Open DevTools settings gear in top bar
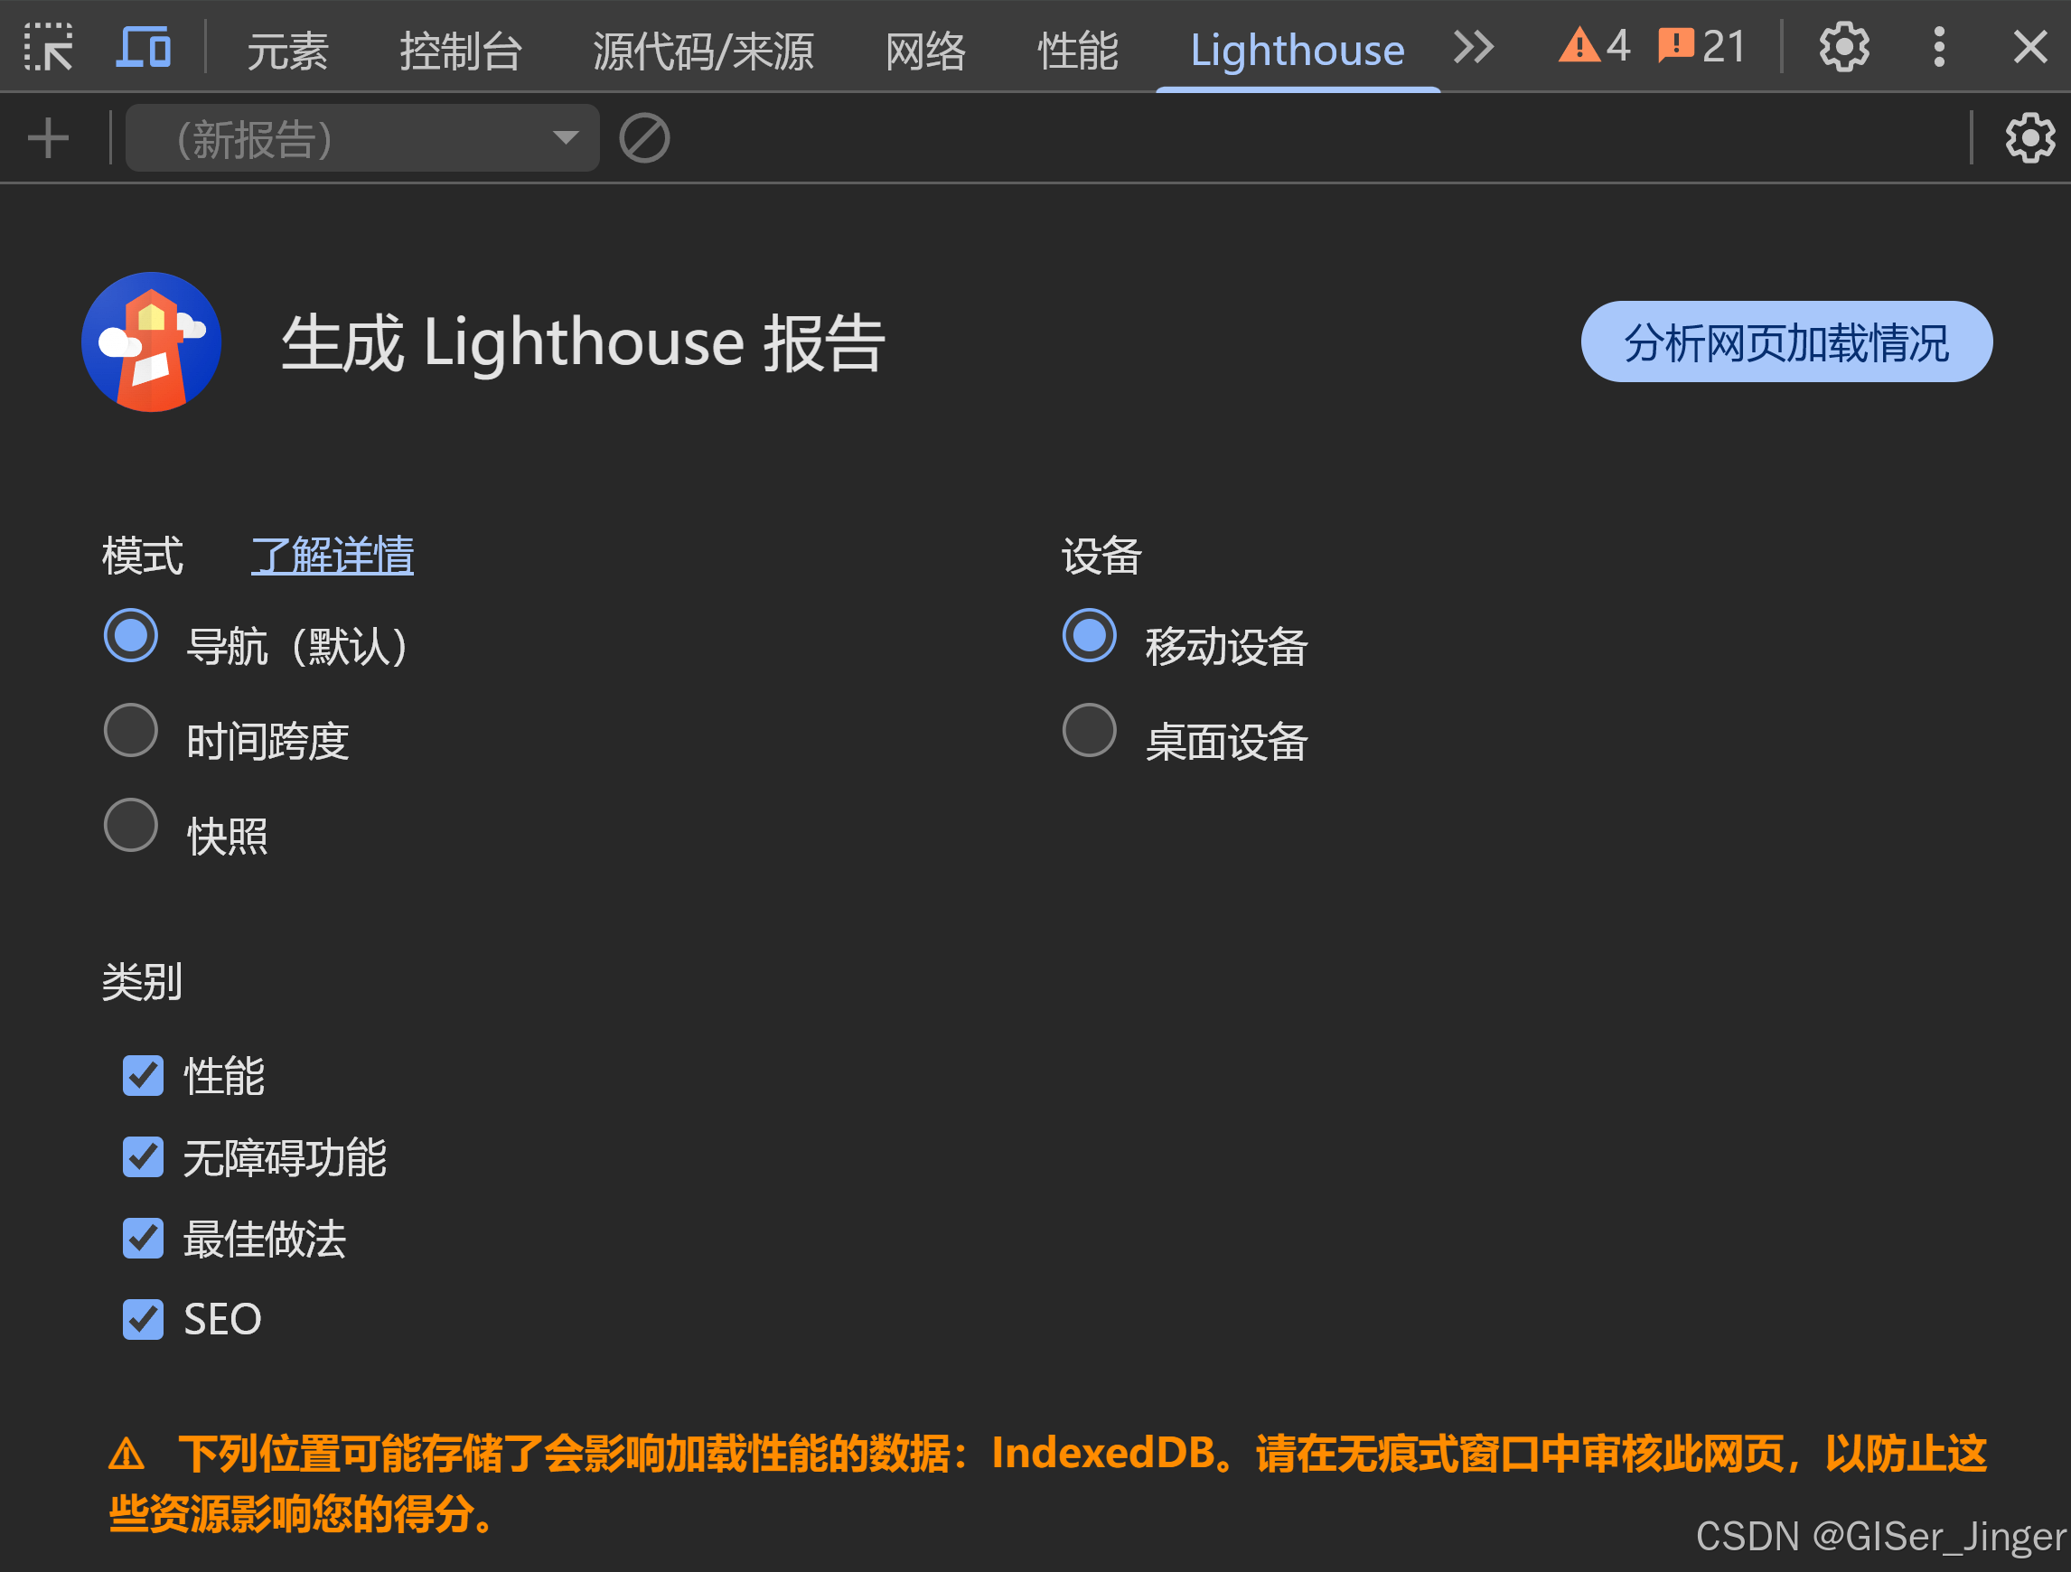The image size is (2071, 1572). tap(1842, 47)
